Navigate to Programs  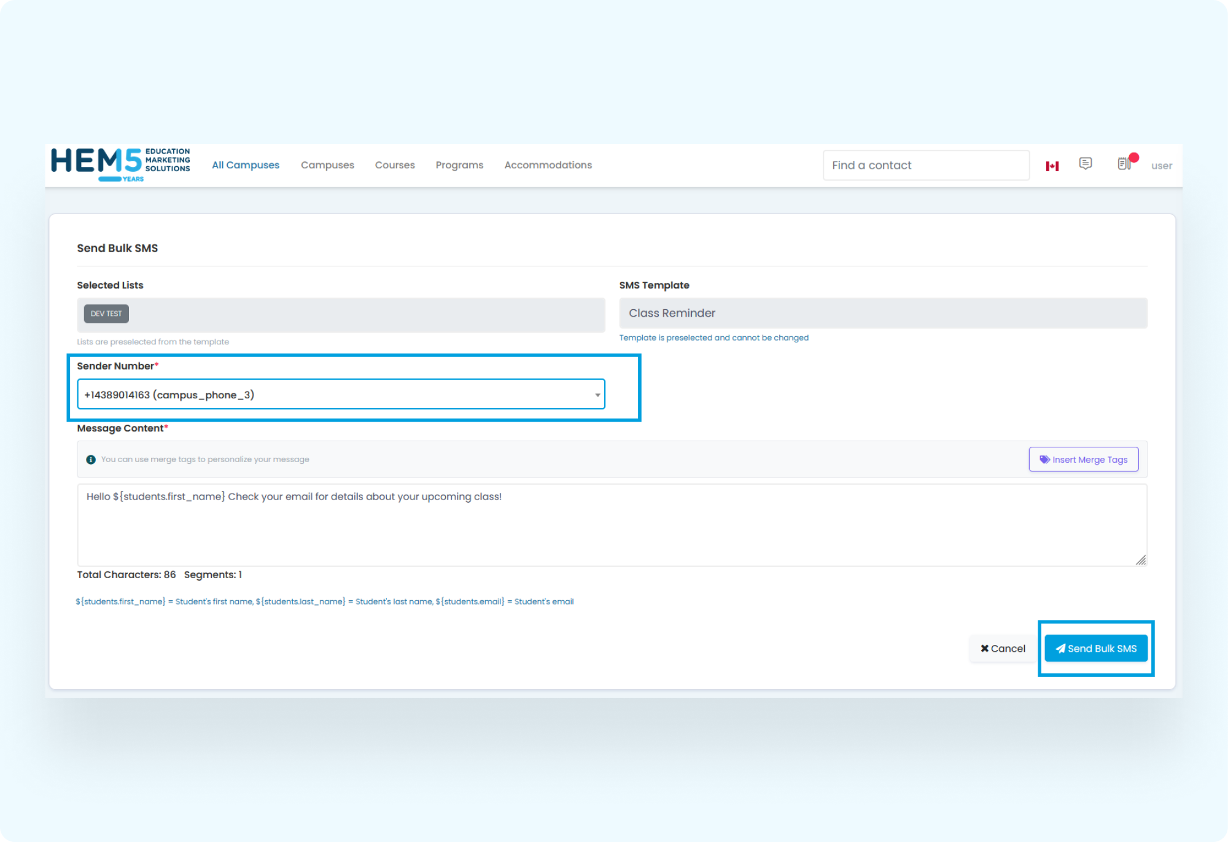click(x=459, y=165)
